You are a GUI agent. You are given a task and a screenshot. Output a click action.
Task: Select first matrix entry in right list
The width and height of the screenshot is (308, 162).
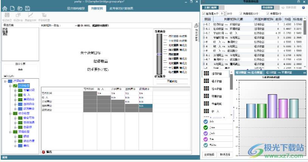[215, 74]
